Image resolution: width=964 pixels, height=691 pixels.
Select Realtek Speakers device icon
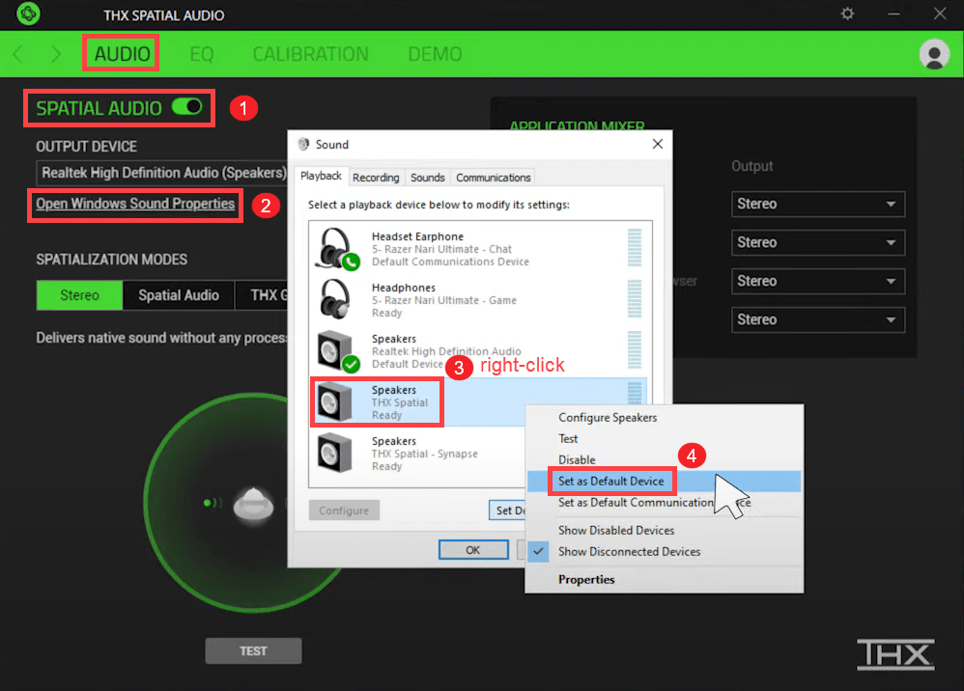click(337, 351)
